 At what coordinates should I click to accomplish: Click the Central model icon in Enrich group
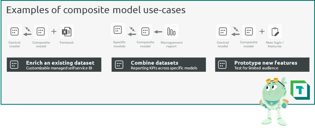click(15, 31)
